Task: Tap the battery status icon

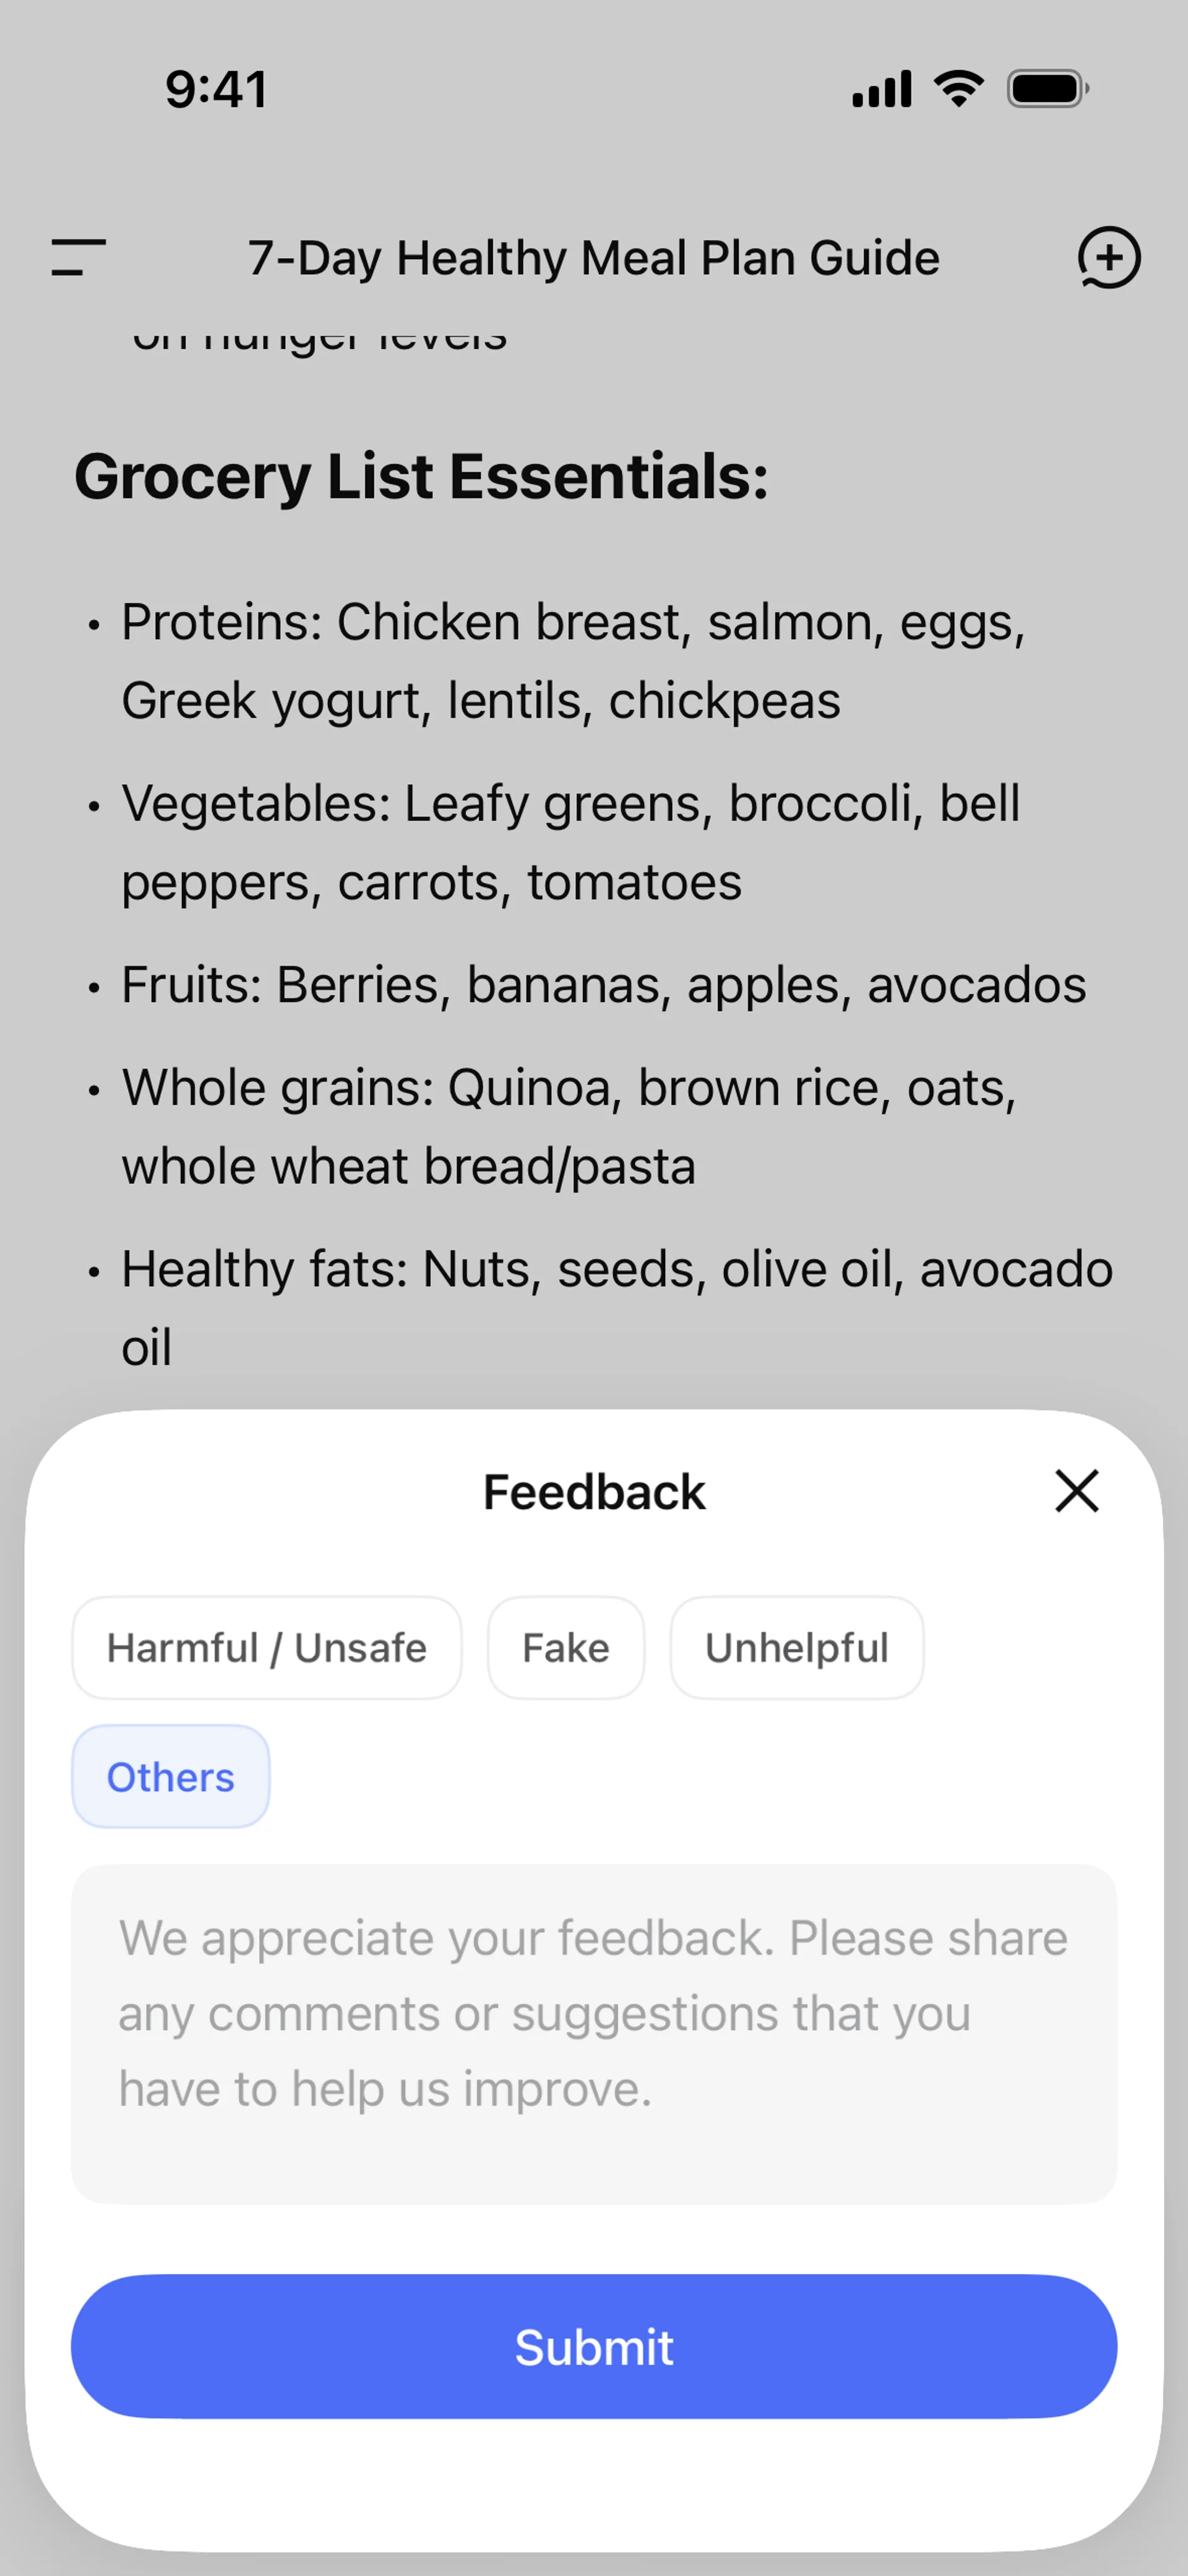Action: pyautogui.click(x=1047, y=89)
